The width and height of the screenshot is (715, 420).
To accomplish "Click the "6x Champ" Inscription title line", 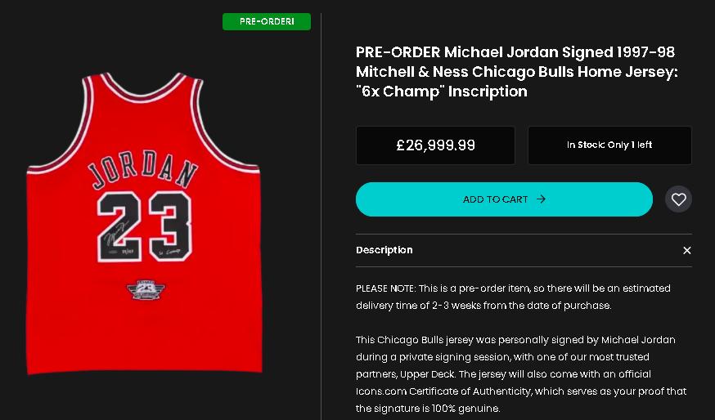I will (x=442, y=92).
